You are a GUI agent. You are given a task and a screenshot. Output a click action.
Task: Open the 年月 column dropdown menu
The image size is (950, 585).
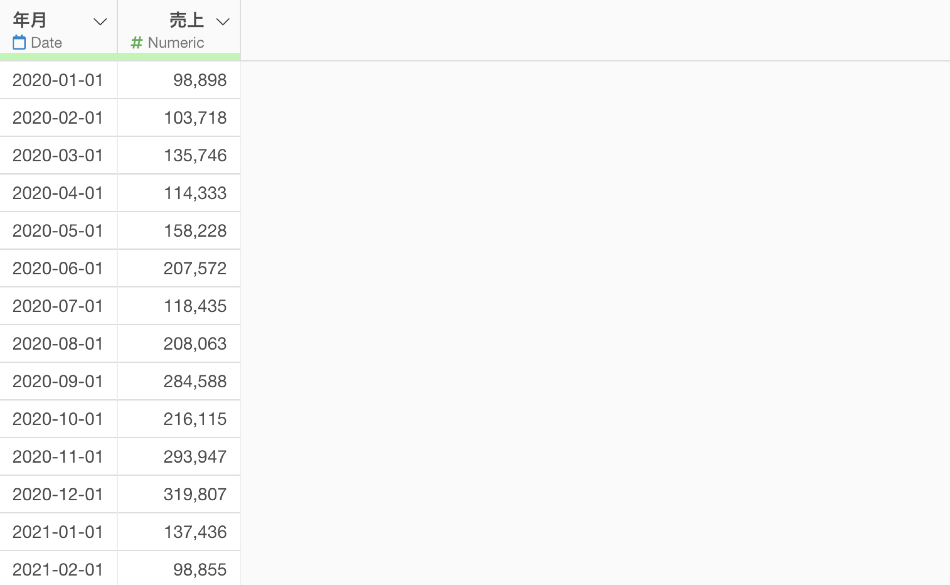click(100, 22)
